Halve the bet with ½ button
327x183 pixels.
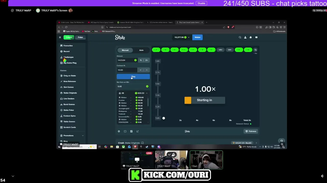(x=141, y=60)
